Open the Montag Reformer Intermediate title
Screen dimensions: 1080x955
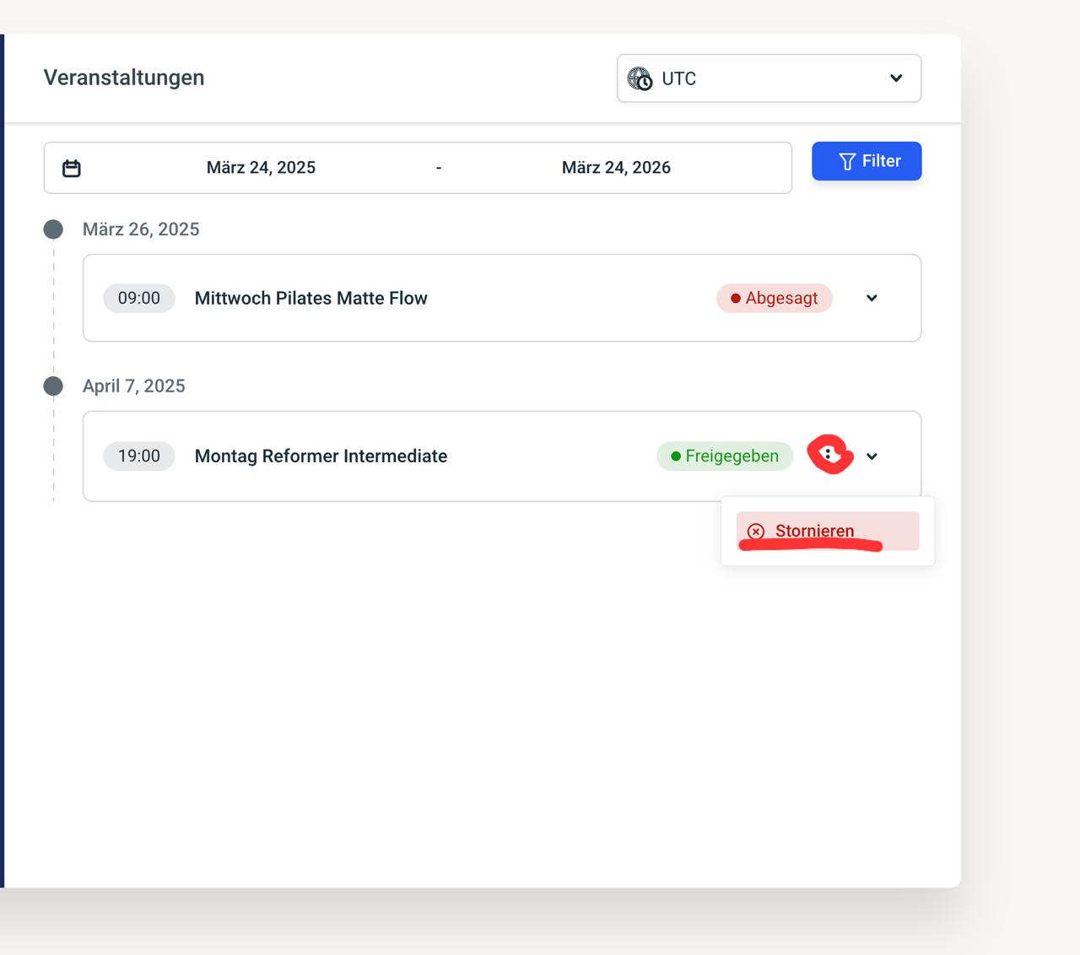(x=321, y=456)
